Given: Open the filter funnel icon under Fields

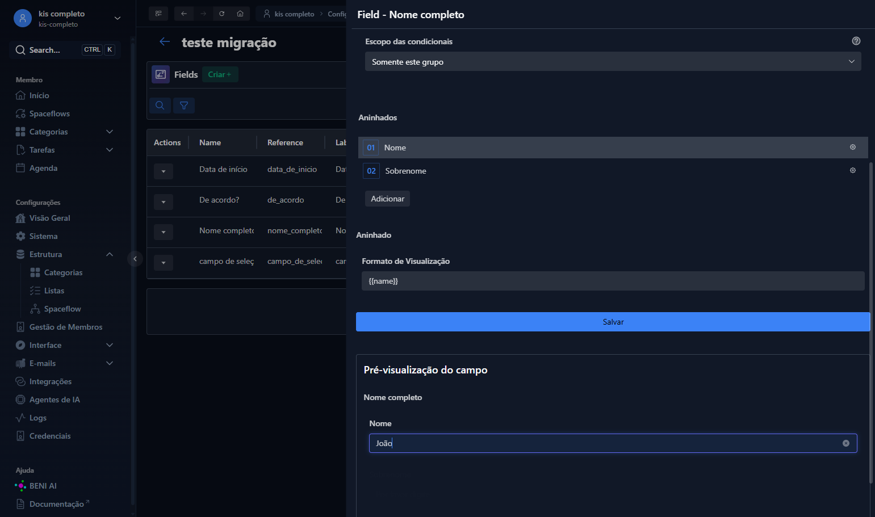Looking at the screenshot, I should (x=184, y=105).
